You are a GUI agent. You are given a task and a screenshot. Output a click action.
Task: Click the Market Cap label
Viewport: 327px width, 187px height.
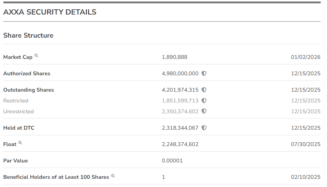tap(18, 57)
